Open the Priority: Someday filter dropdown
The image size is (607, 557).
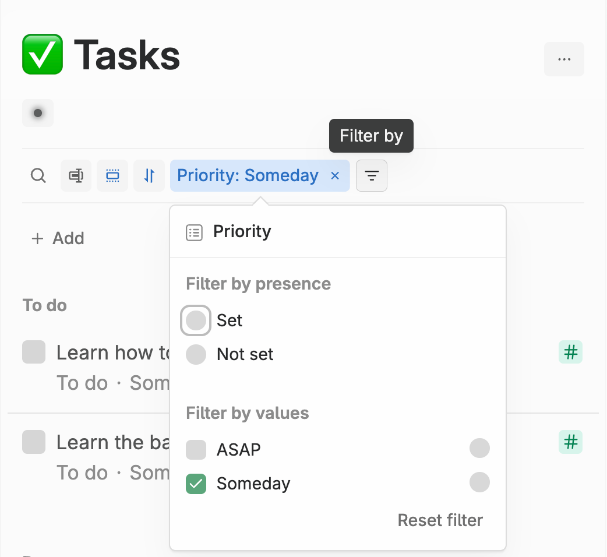248,175
